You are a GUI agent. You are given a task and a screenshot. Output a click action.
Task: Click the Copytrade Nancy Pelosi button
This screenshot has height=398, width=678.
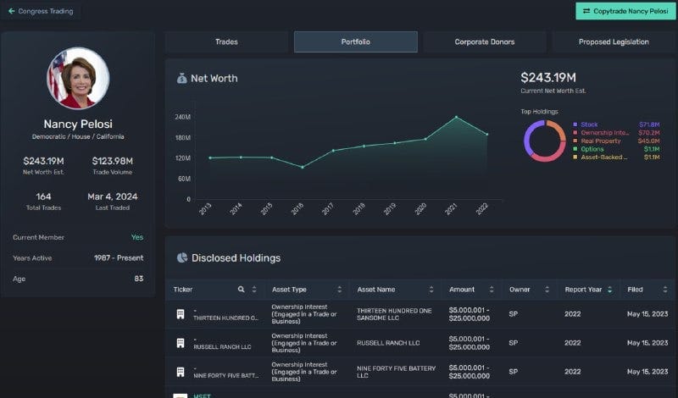pyautogui.click(x=625, y=11)
